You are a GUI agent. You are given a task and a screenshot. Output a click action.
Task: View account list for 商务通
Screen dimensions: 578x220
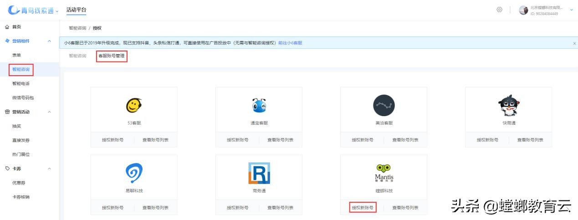[x=280, y=208]
